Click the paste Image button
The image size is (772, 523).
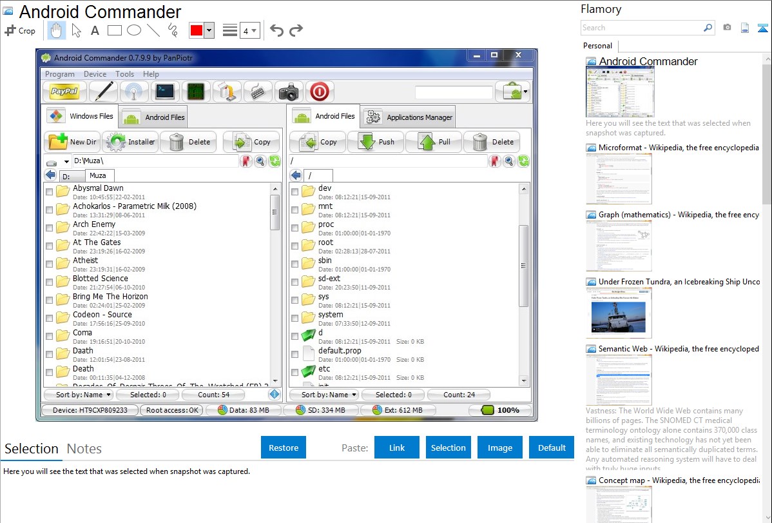pyautogui.click(x=499, y=448)
